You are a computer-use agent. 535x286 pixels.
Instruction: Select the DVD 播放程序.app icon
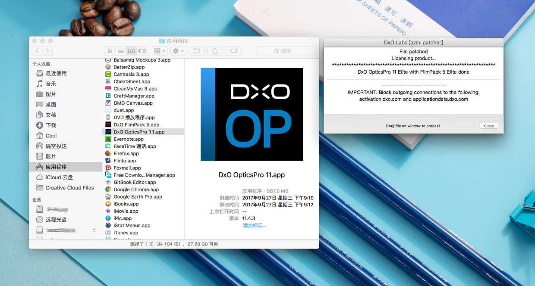(x=108, y=118)
